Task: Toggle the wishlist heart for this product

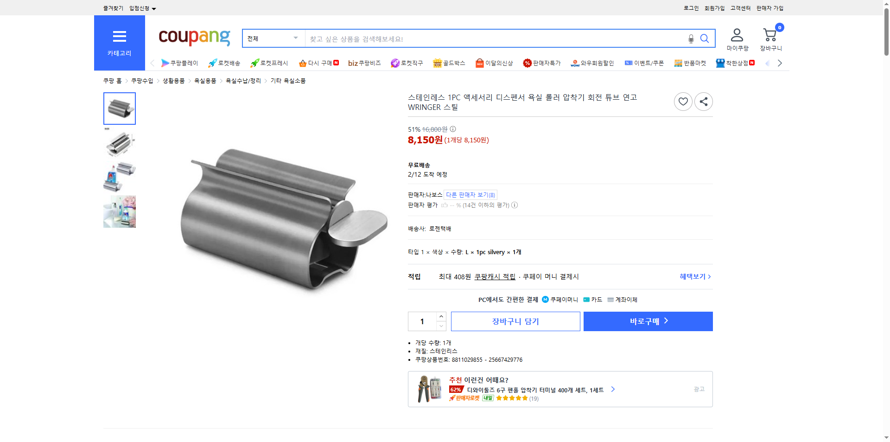Action: click(x=683, y=102)
